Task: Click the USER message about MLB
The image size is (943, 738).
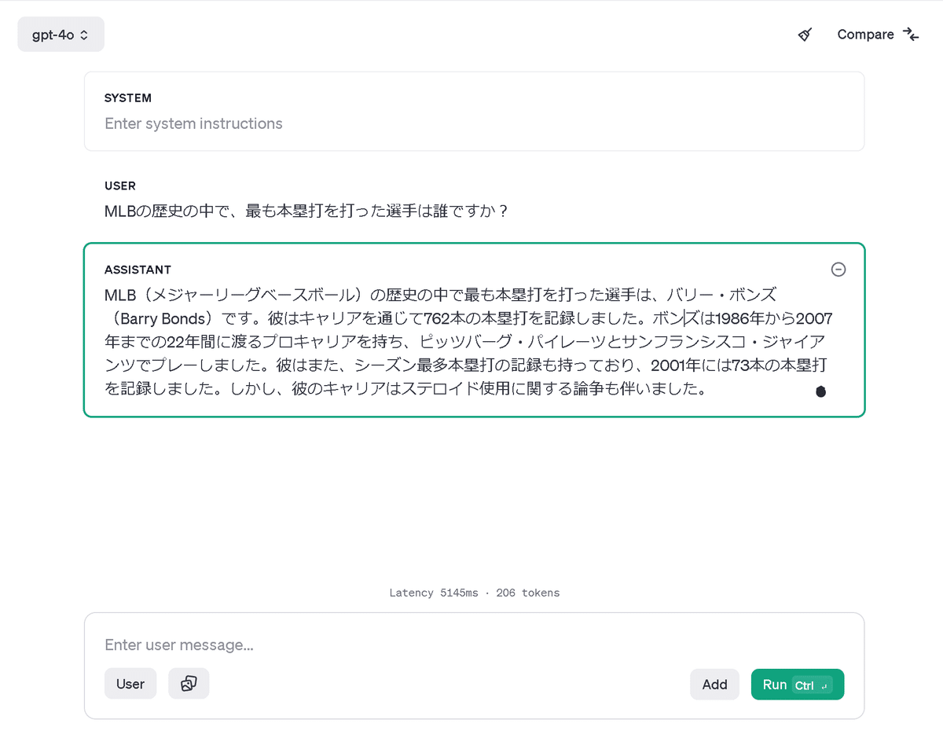Action: pos(306,211)
